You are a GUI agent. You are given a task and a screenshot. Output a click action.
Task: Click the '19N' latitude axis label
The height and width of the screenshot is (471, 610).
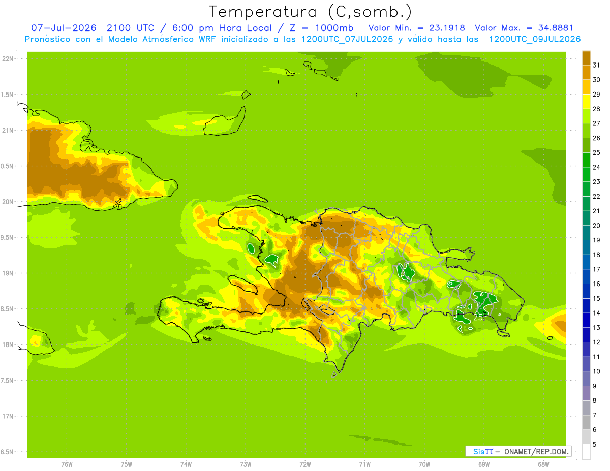pos(7,273)
